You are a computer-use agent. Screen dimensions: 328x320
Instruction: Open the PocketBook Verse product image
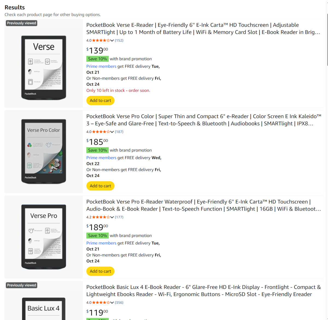pos(44,67)
